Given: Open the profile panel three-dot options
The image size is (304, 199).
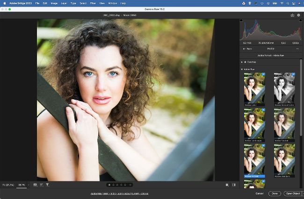Looking at the screenshot, I should [297, 48].
